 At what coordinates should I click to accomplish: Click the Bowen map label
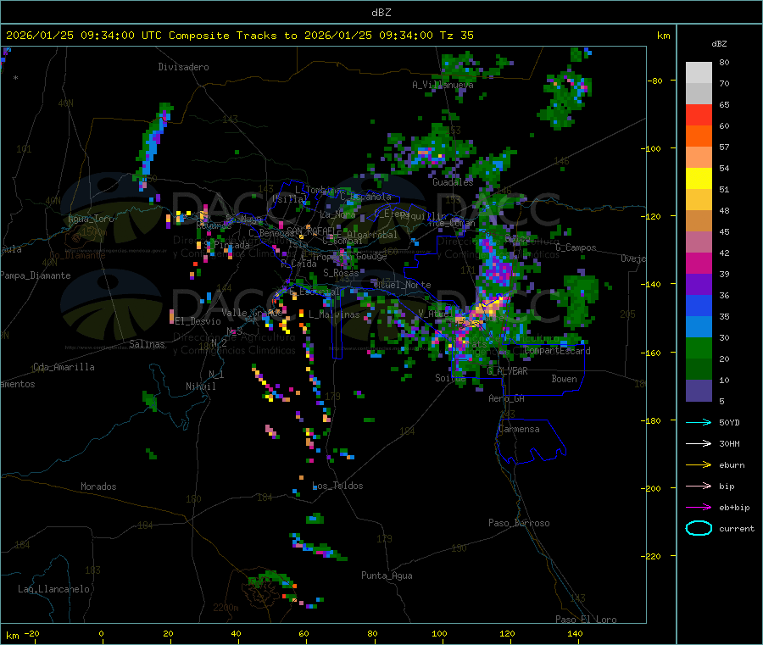click(565, 379)
